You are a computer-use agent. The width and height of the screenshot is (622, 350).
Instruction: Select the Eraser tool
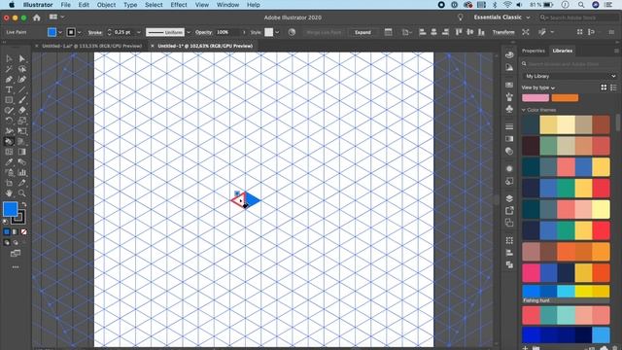coord(21,110)
